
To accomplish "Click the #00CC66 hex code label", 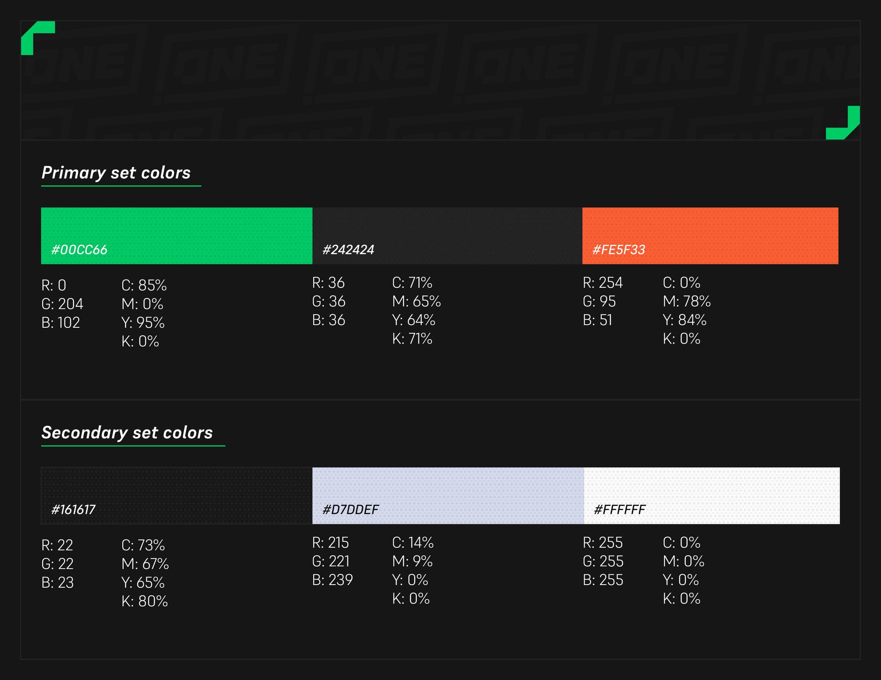I will coord(79,250).
